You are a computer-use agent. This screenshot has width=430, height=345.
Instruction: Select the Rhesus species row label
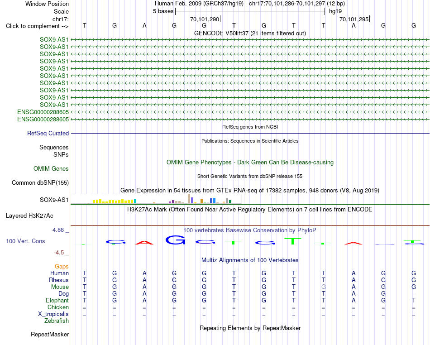coord(59,280)
